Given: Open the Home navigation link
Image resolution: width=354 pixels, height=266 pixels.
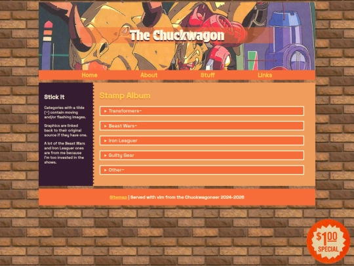Looking at the screenshot, I should pyautogui.click(x=89, y=75).
